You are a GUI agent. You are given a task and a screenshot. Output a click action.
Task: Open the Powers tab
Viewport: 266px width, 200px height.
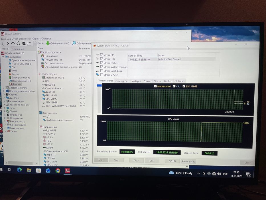coord(147,81)
